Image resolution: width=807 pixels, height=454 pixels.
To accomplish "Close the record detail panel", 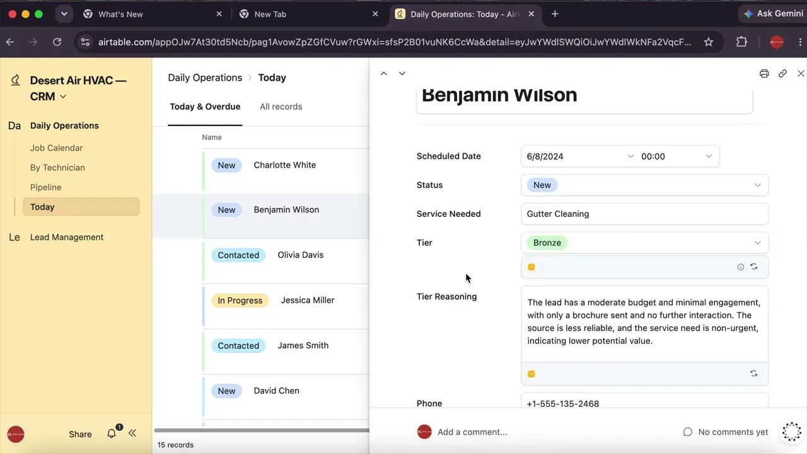I will (801, 74).
